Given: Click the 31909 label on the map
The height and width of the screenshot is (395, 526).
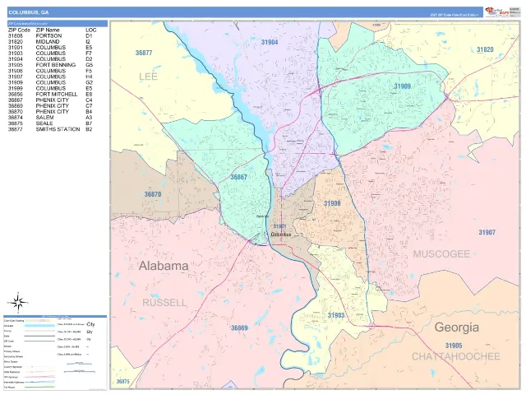Looking at the screenshot, I should 402,86.
